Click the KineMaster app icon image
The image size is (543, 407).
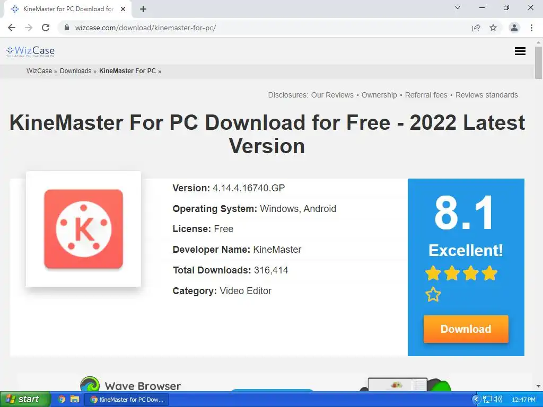pyautogui.click(x=83, y=229)
